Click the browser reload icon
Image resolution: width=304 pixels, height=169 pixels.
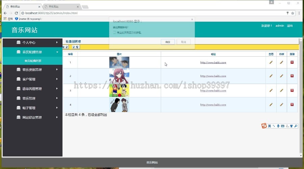16,13
